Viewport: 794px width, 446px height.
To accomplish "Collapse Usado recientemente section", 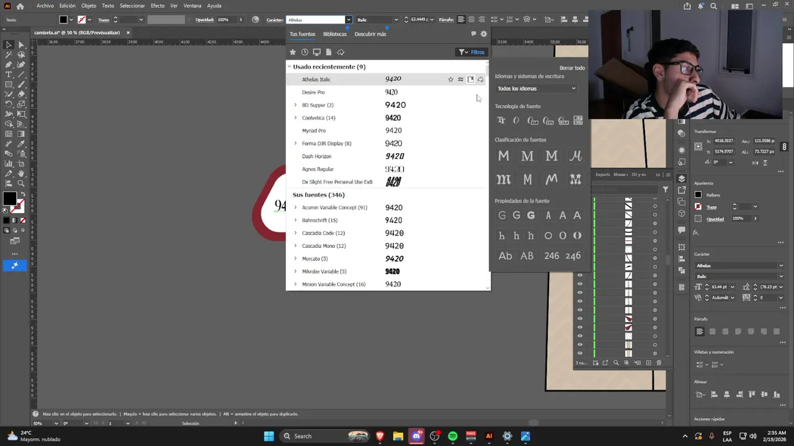I will (x=289, y=66).
